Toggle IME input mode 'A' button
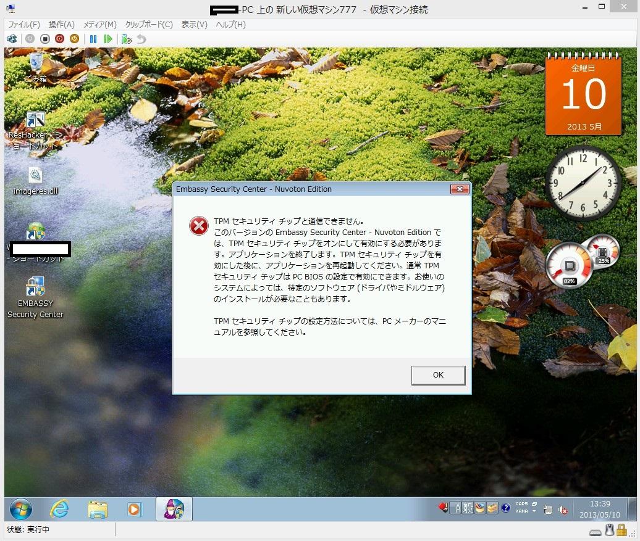Image resolution: width=640 pixels, height=541 pixels. click(x=458, y=508)
